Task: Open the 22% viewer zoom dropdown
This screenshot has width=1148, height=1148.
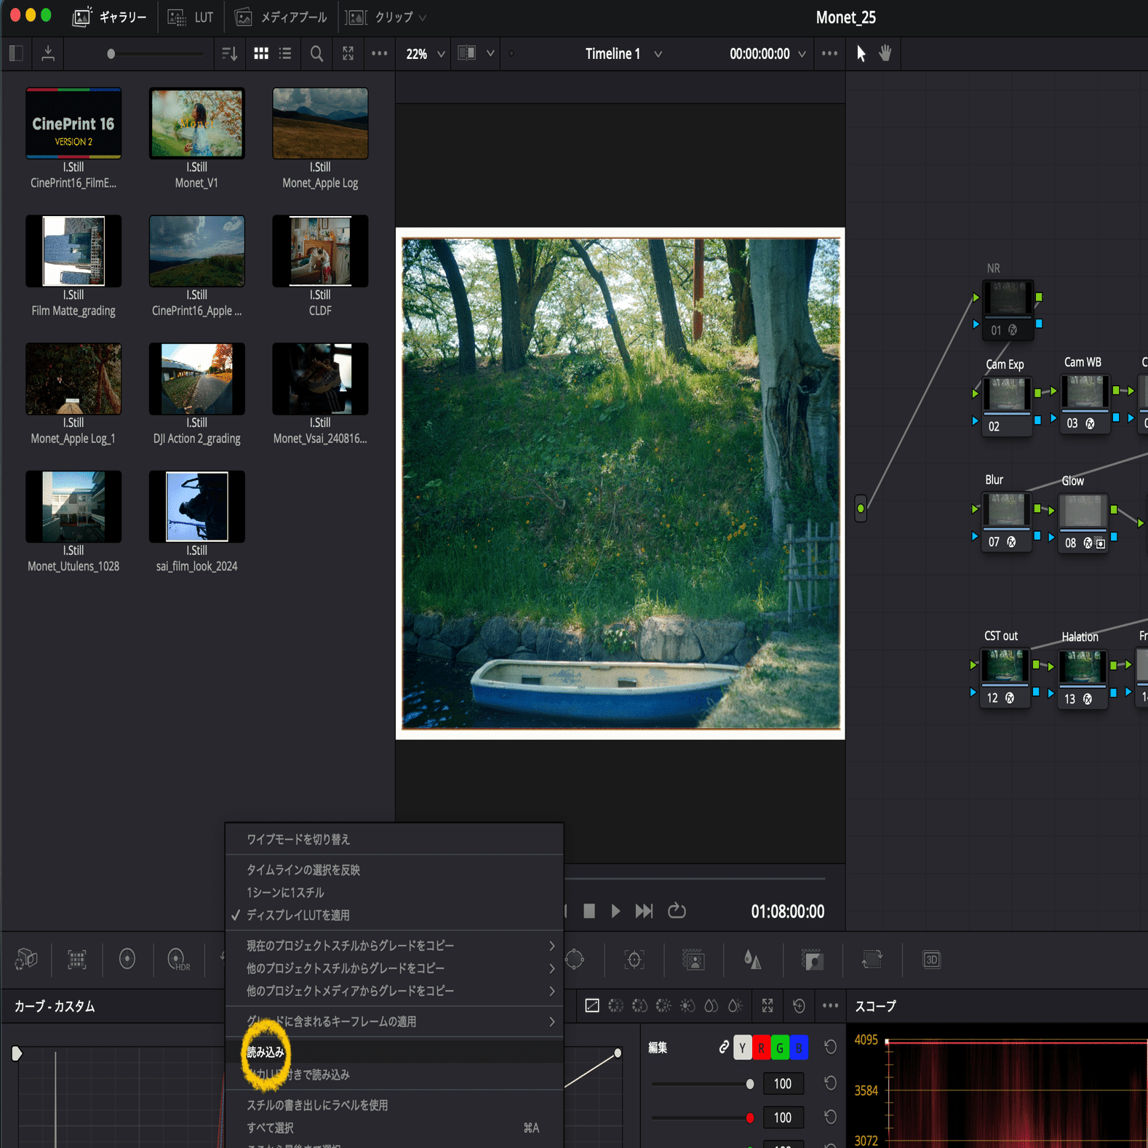Action: tap(425, 54)
